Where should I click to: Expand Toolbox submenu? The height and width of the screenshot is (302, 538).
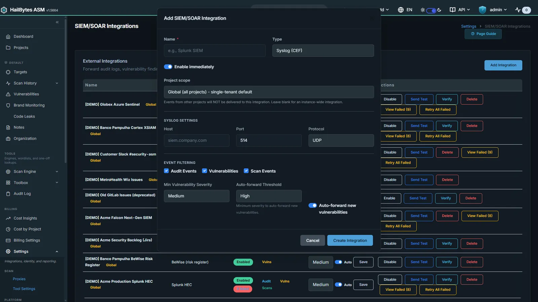[x=57, y=183]
